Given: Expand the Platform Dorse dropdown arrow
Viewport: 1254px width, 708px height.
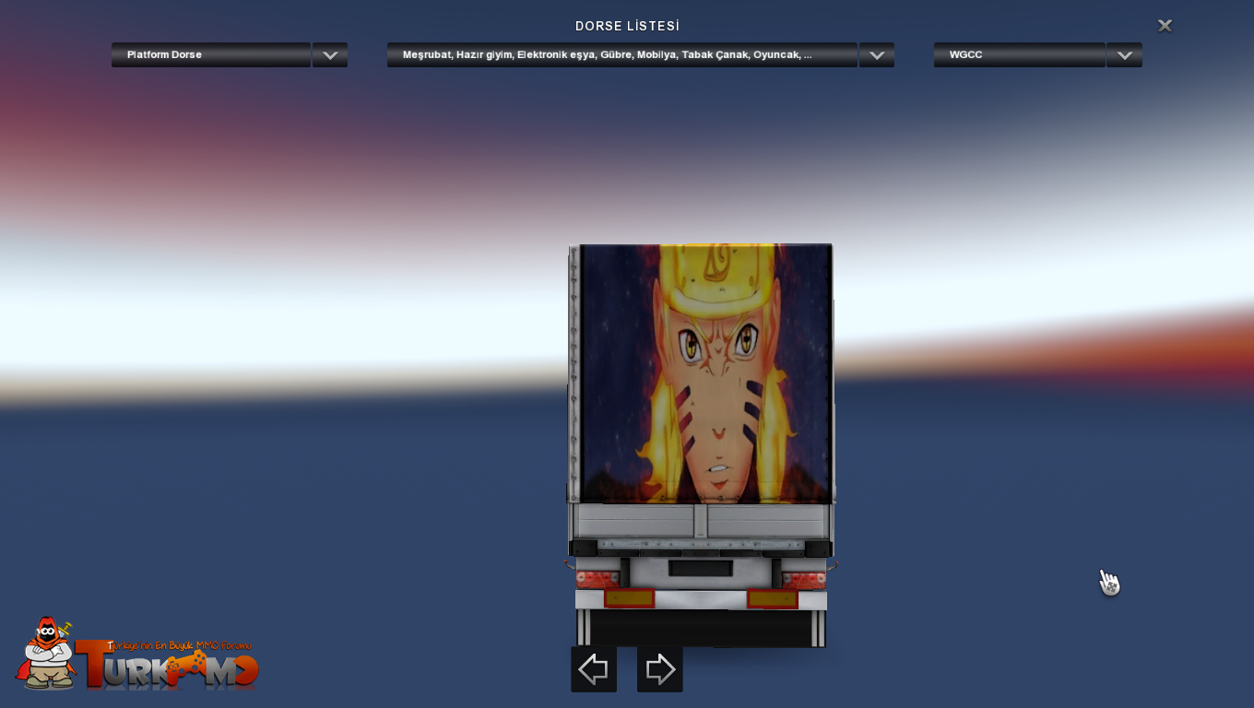Looking at the screenshot, I should point(330,55).
